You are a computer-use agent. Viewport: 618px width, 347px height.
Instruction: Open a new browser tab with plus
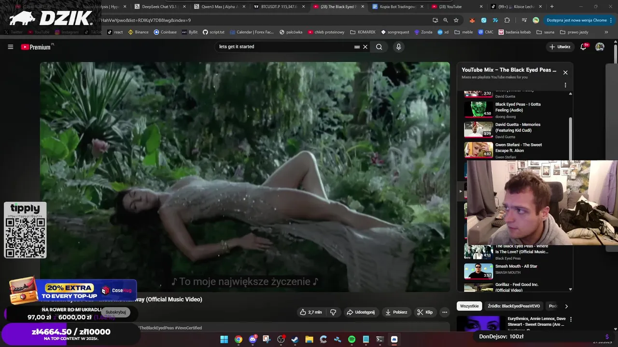552,7
